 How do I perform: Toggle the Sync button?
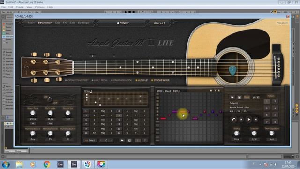(x=247, y=97)
